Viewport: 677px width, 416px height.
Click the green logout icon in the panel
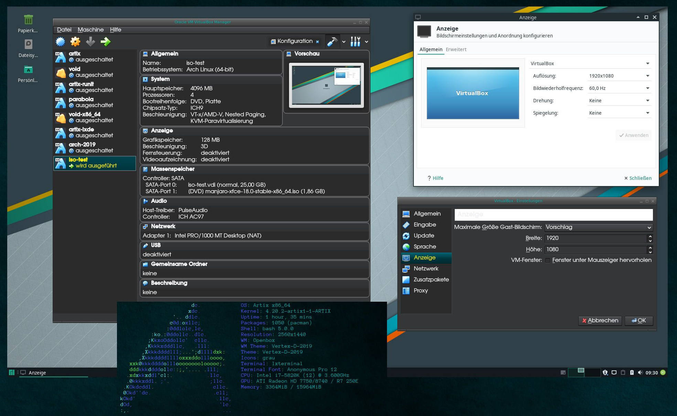(663, 372)
